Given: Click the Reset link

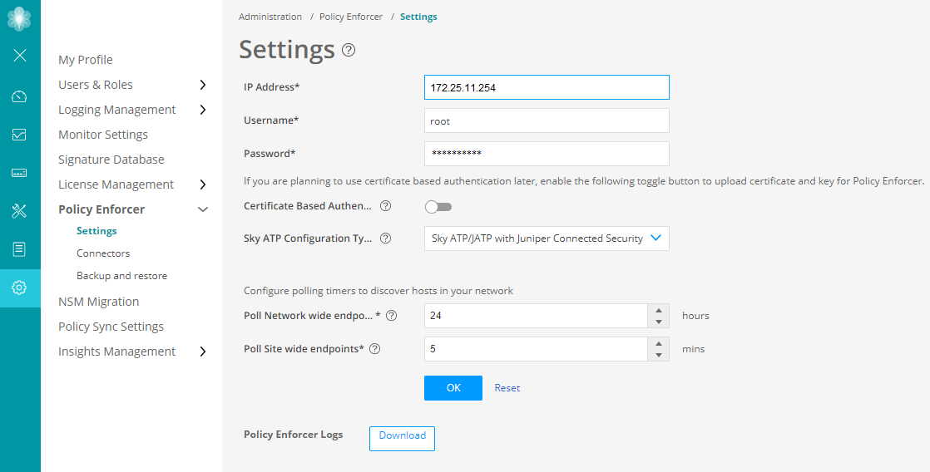Looking at the screenshot, I should tap(507, 388).
